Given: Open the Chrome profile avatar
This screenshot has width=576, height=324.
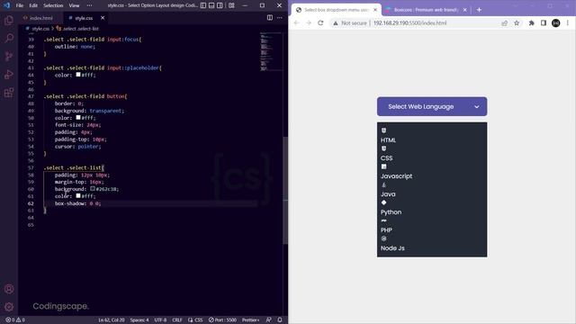Looking at the screenshot, I should 556,22.
